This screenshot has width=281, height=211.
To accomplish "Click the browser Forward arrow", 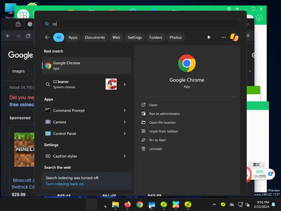I will 18,36.
